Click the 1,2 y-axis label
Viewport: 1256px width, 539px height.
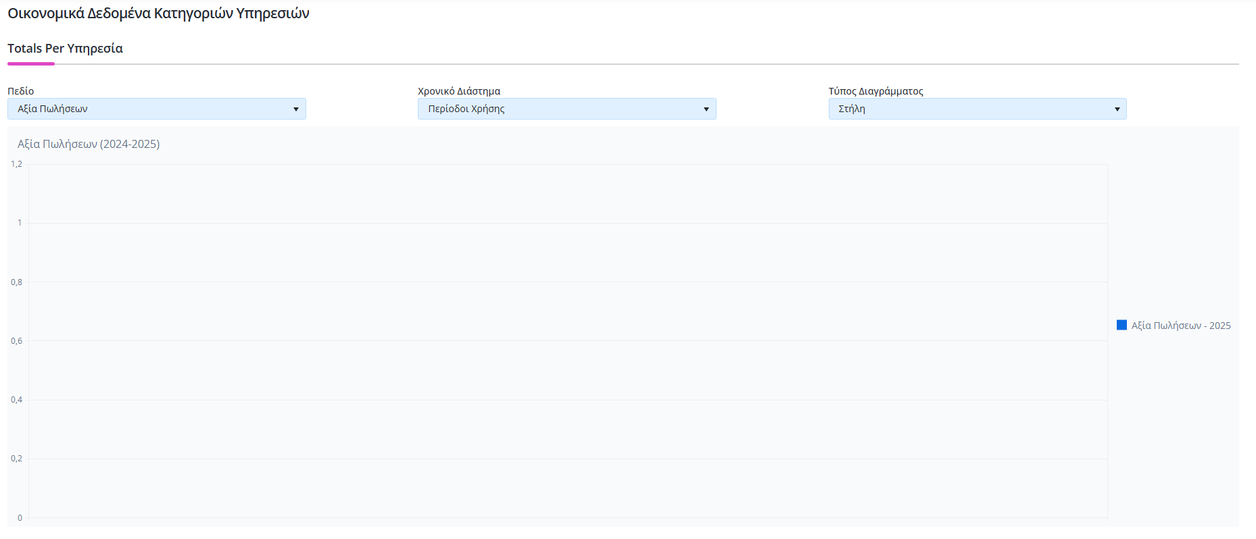click(16, 164)
